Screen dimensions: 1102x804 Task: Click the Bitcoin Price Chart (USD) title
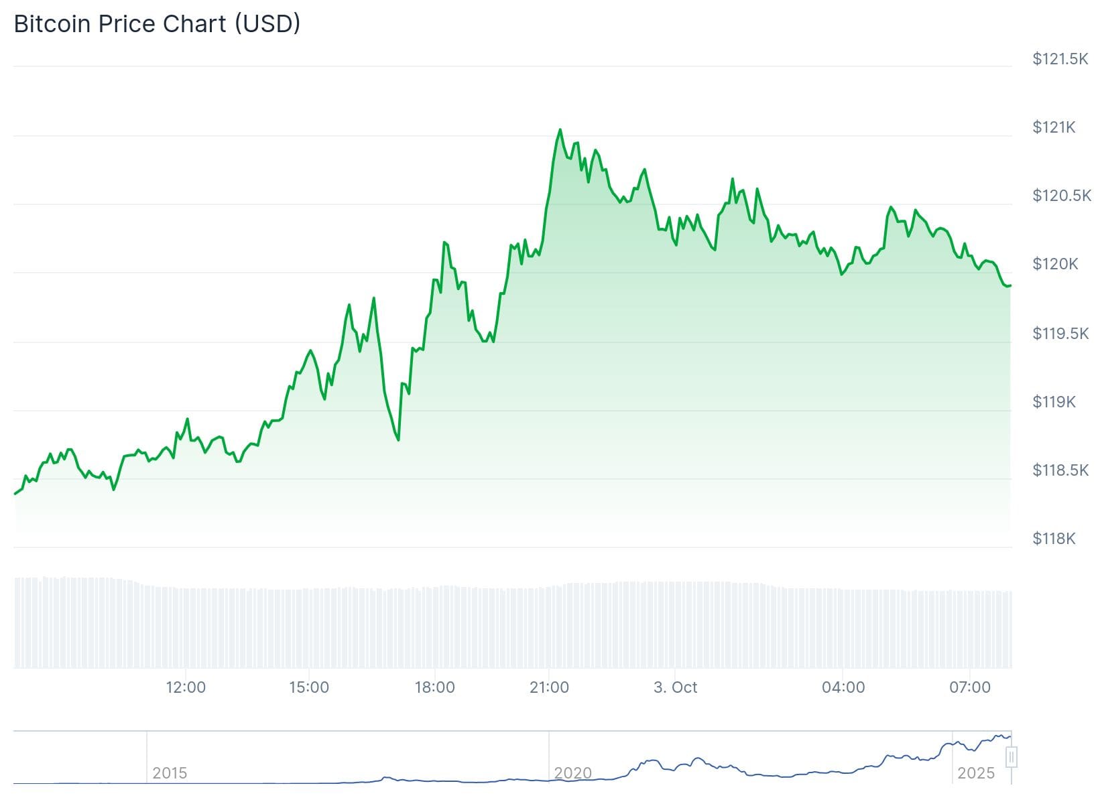point(157,23)
